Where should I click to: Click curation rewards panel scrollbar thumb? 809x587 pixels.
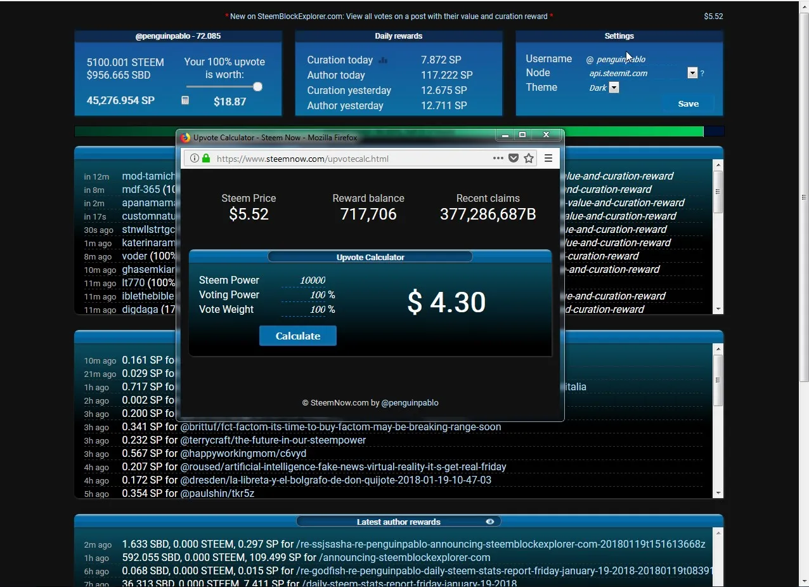tap(718, 379)
